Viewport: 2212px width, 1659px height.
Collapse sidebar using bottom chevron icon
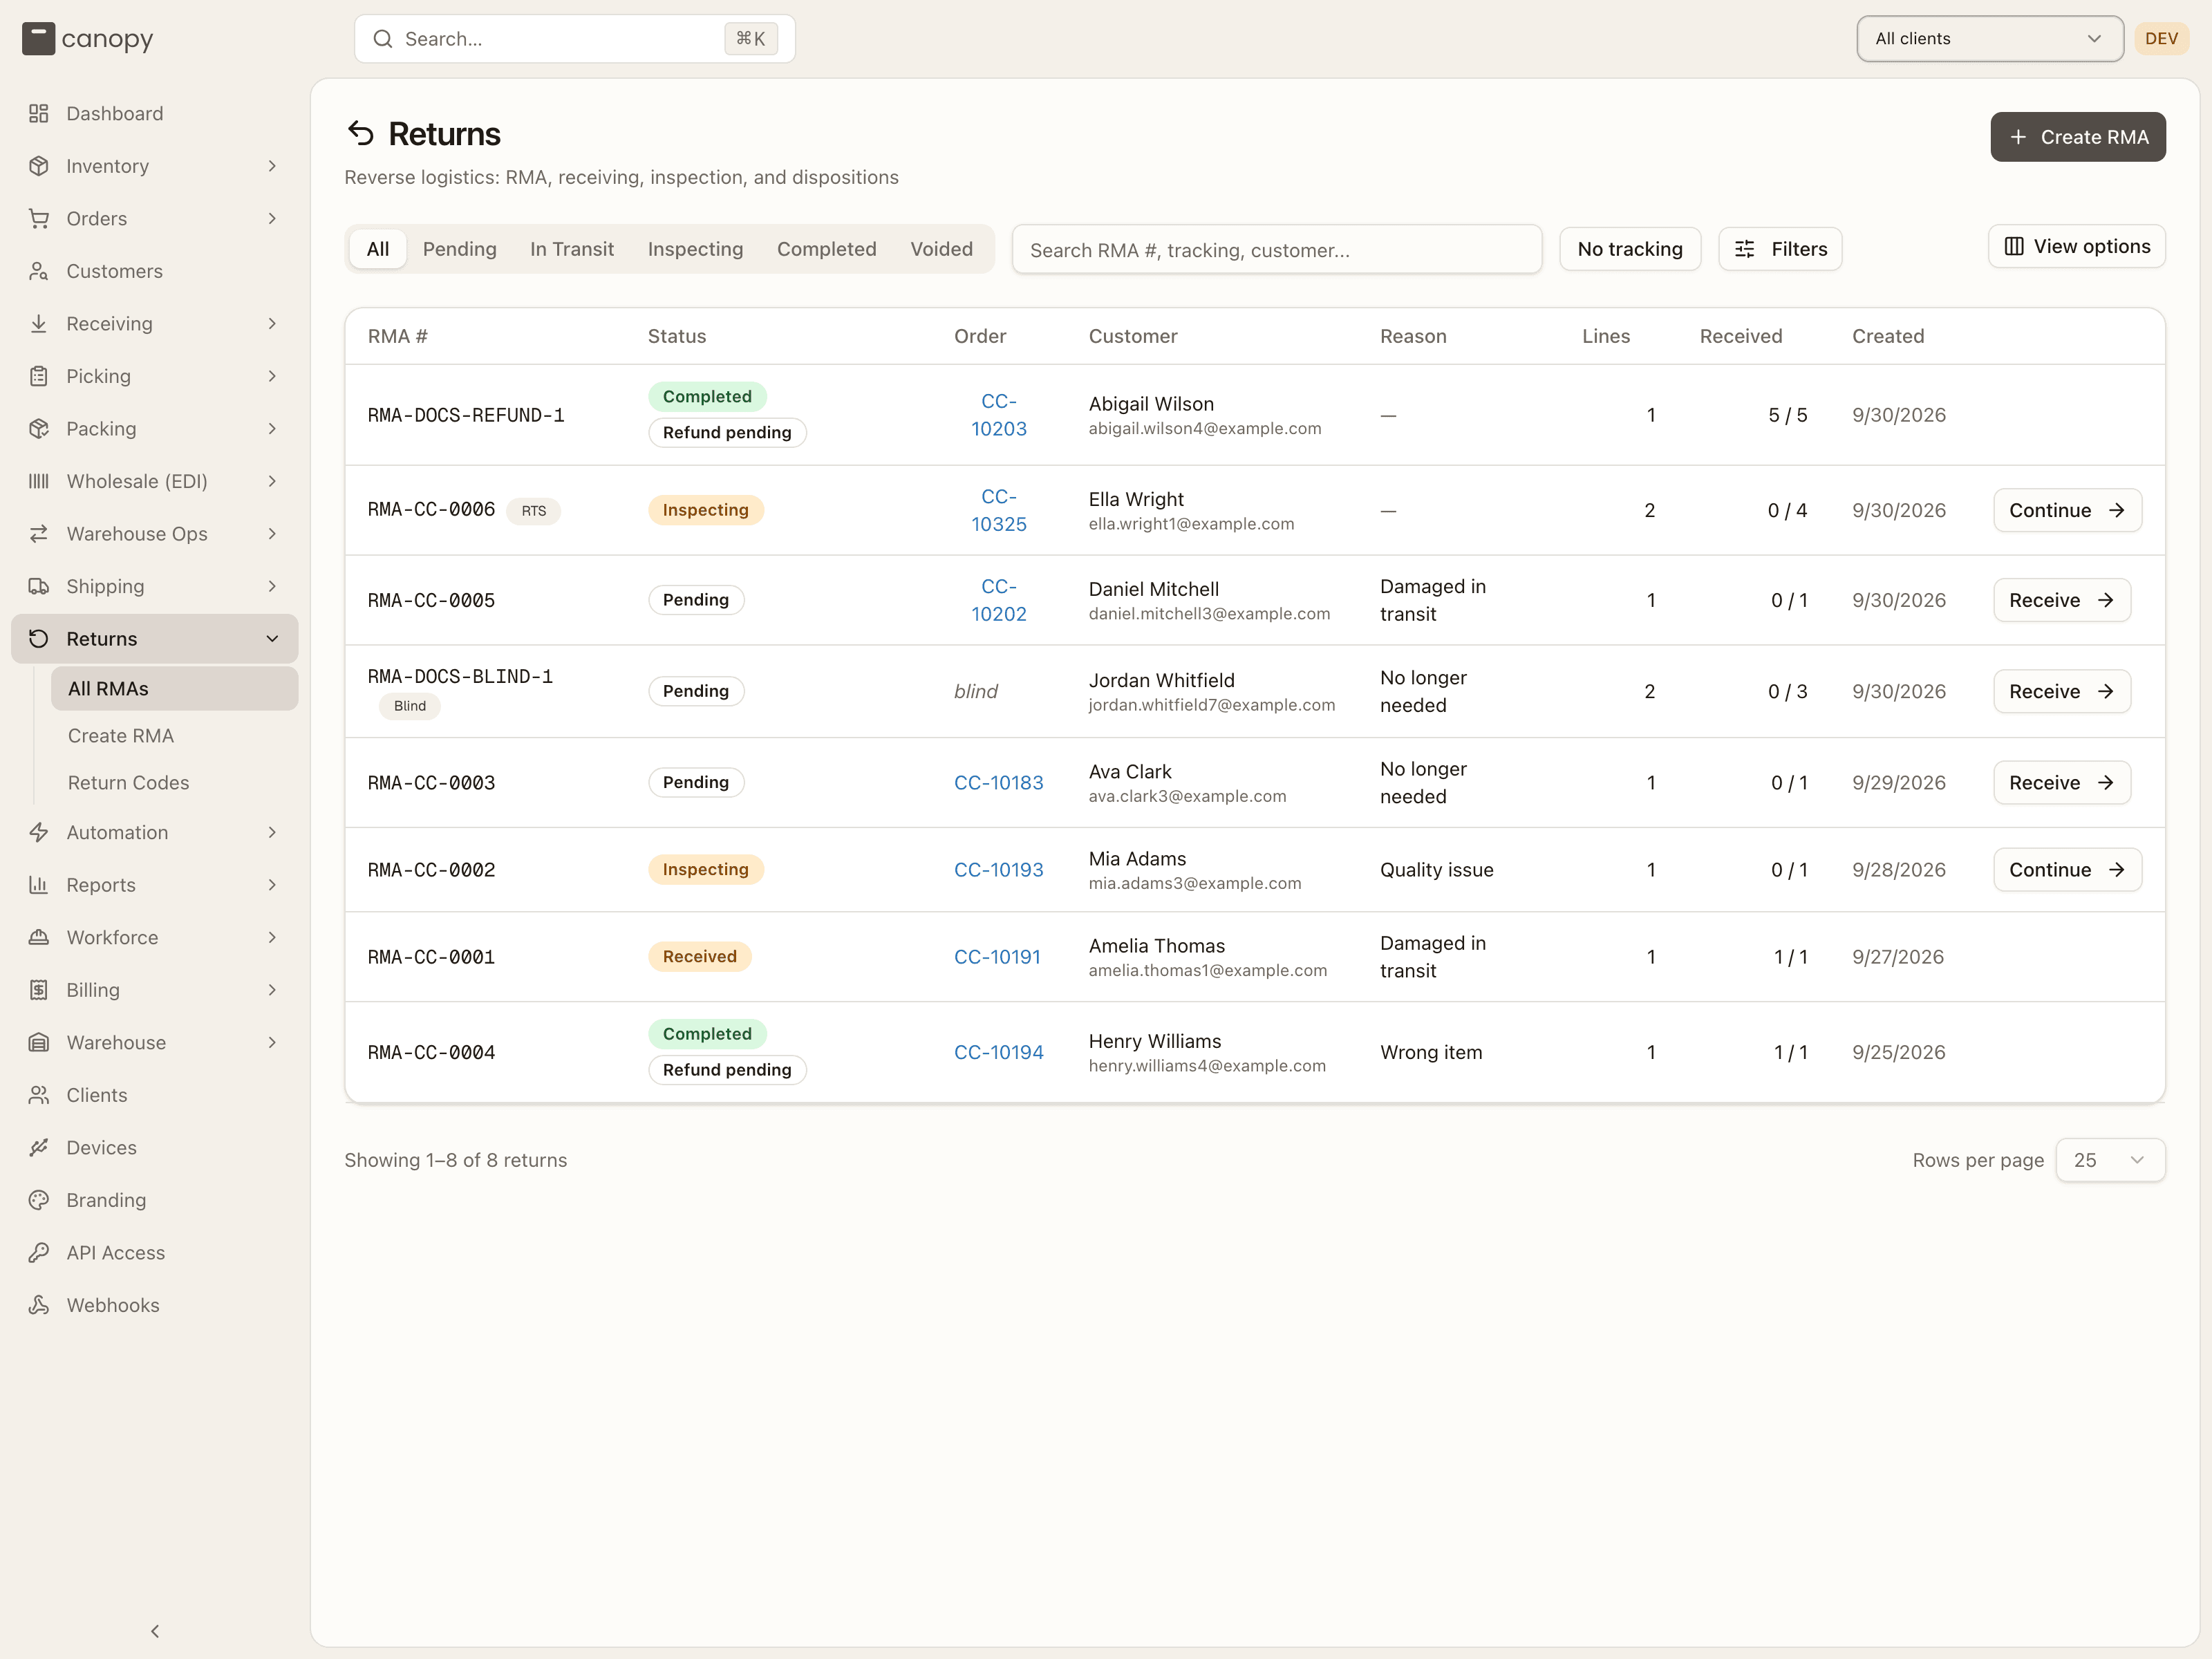pyautogui.click(x=155, y=1631)
